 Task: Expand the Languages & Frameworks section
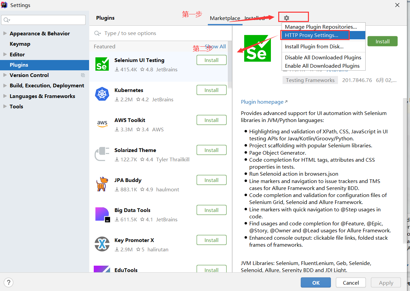point(5,96)
